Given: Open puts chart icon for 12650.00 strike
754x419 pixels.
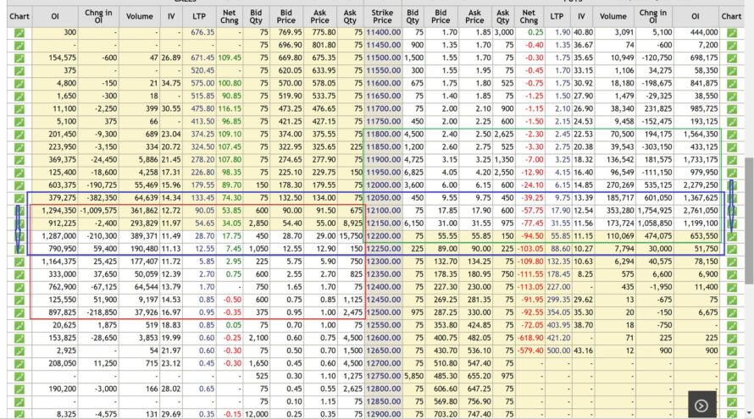Looking at the screenshot, I should coord(731,350).
